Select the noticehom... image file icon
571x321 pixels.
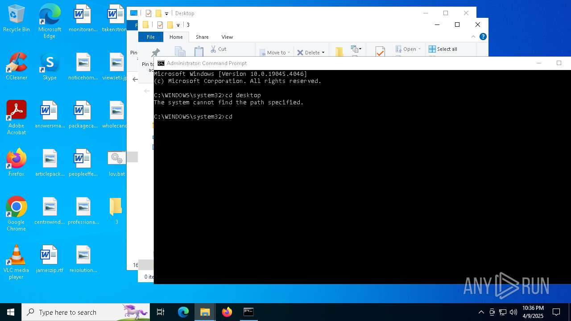pyautogui.click(x=83, y=67)
